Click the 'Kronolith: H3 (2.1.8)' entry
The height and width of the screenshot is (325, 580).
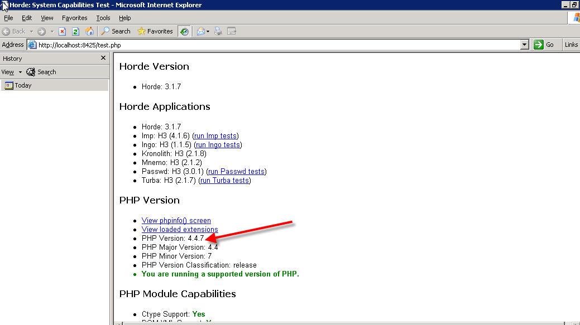pyautogui.click(x=174, y=154)
